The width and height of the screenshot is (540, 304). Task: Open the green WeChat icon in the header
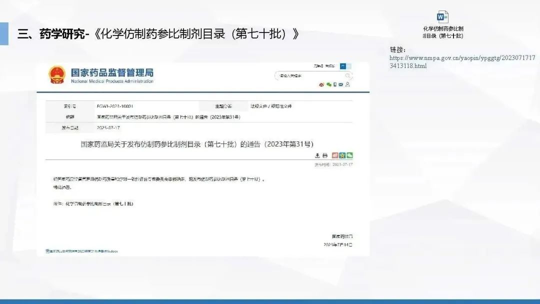328,84
